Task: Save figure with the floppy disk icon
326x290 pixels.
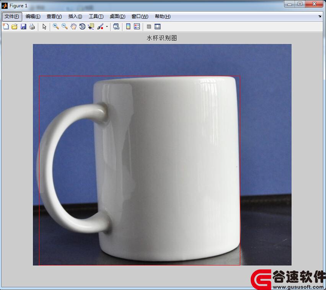Action: click(23, 27)
